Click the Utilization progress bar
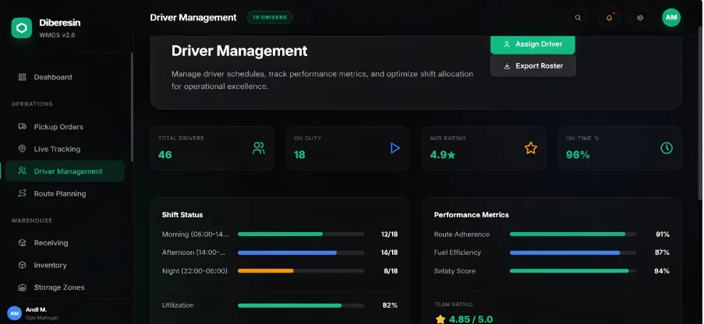This screenshot has width=704, height=324. 301,305
